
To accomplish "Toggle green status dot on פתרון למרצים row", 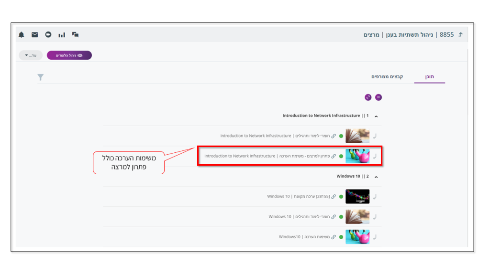I will click(x=341, y=156).
